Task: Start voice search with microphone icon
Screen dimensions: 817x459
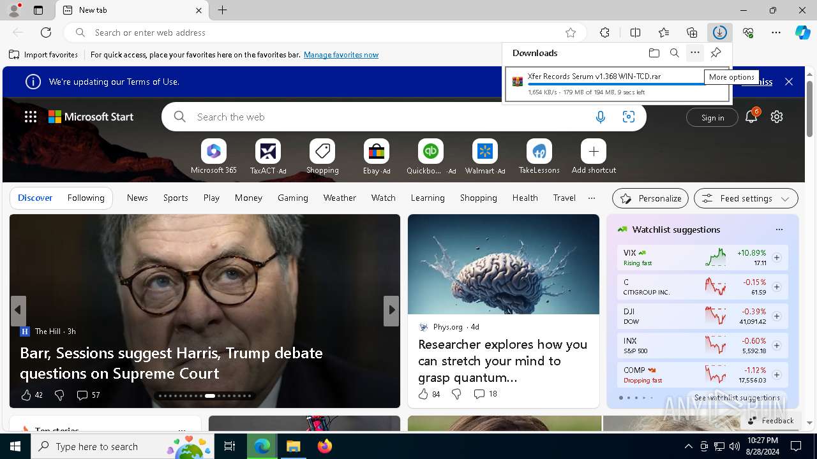Action: (x=600, y=117)
